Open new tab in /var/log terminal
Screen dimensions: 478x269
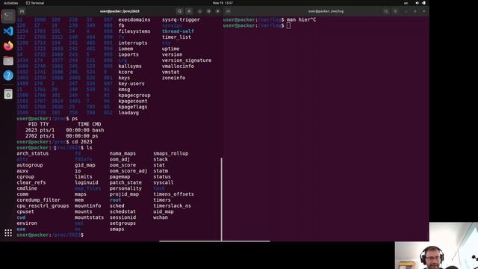(229, 11)
